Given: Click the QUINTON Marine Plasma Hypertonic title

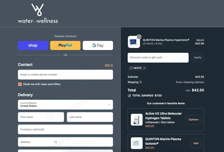Looking at the screenshot, I should [166, 40].
